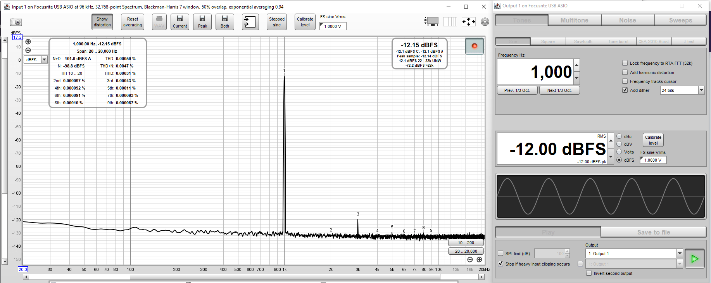The width and height of the screenshot is (711, 283).
Task: Switch to Noise generator tab
Action: [628, 20]
